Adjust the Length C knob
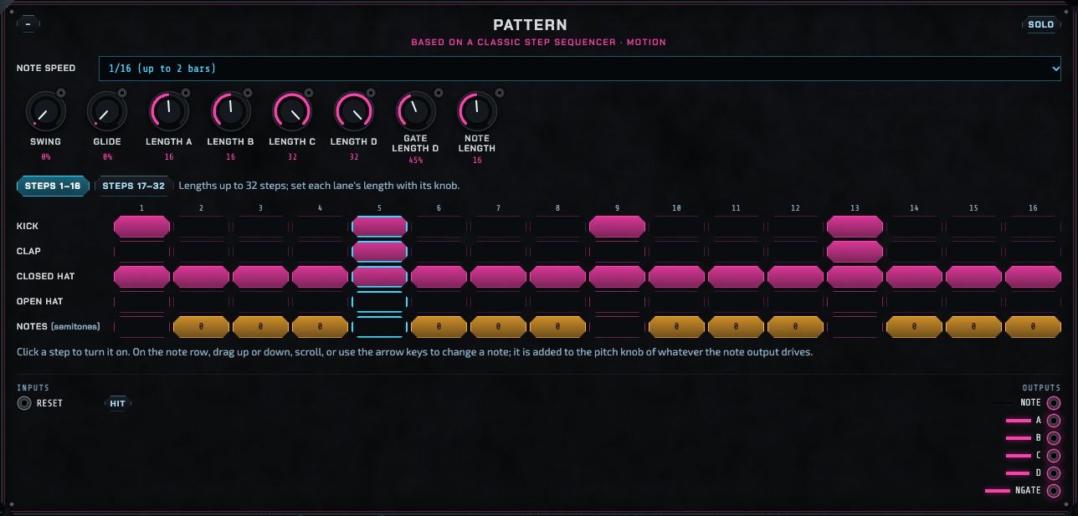The image size is (1078, 516). 292,110
